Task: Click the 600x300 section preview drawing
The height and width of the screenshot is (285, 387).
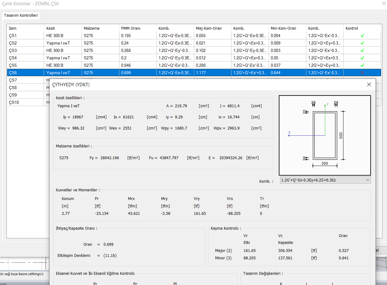Action: click(325, 135)
